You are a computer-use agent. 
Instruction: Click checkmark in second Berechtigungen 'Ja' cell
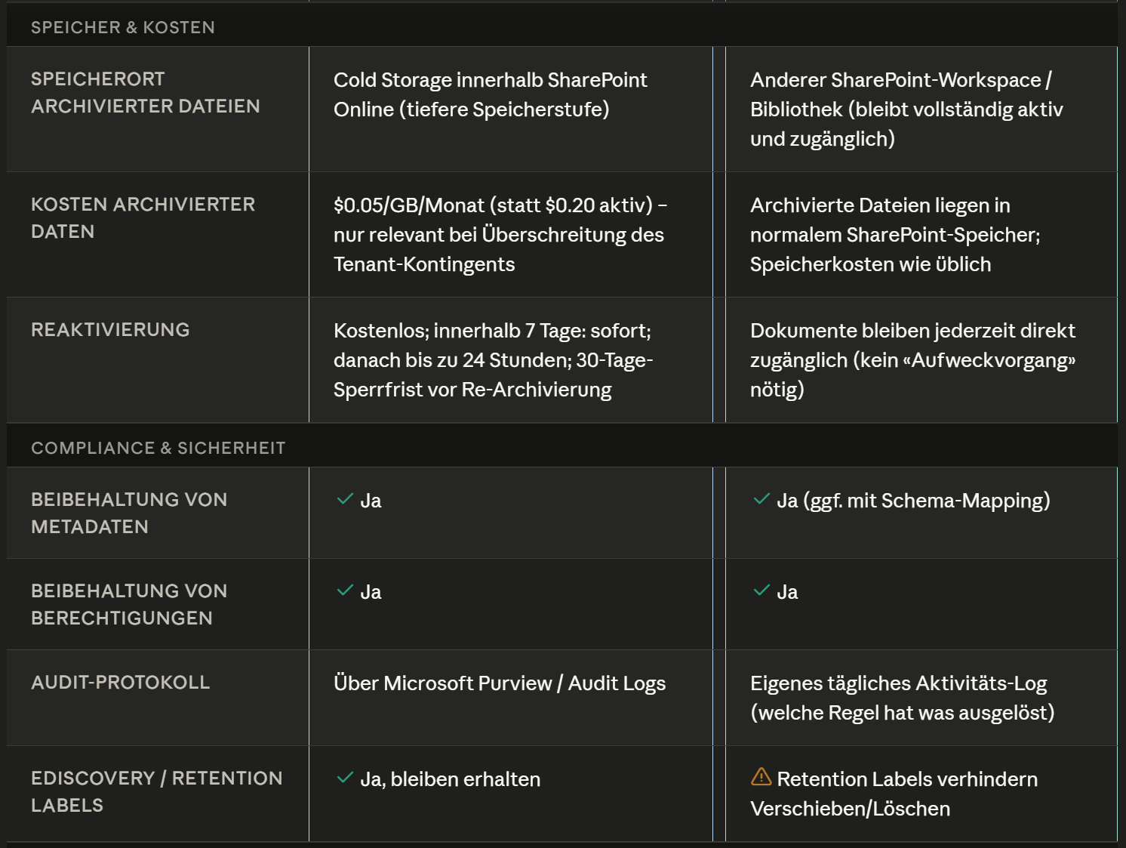761,591
